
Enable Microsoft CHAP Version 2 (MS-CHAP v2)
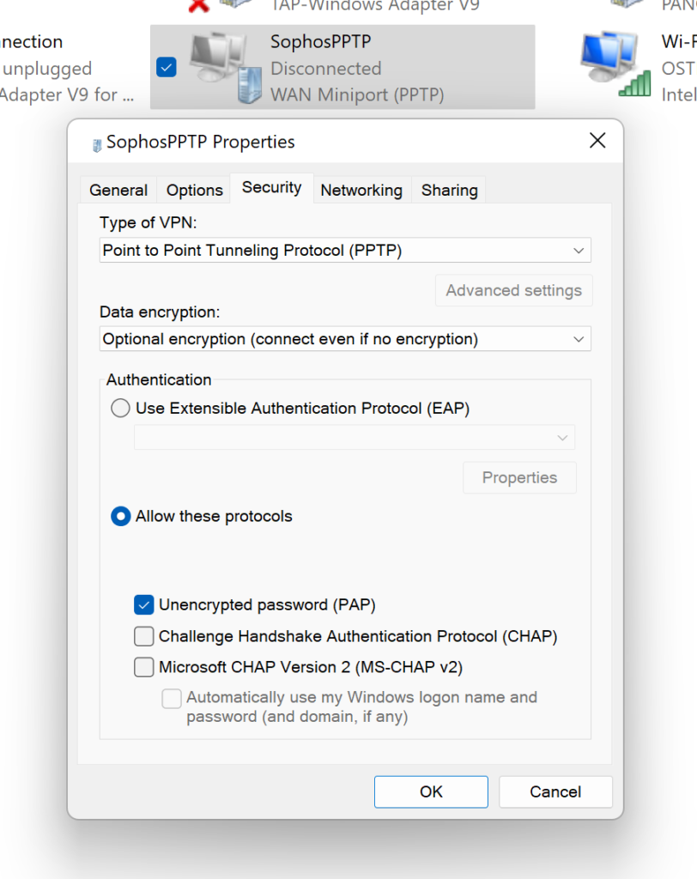144,667
